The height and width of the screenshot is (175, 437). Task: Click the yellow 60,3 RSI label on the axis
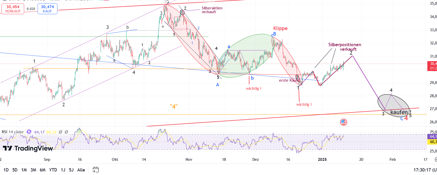tap(432, 142)
